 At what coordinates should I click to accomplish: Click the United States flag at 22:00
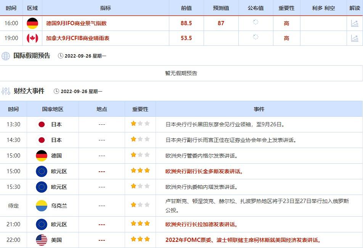click(41, 240)
